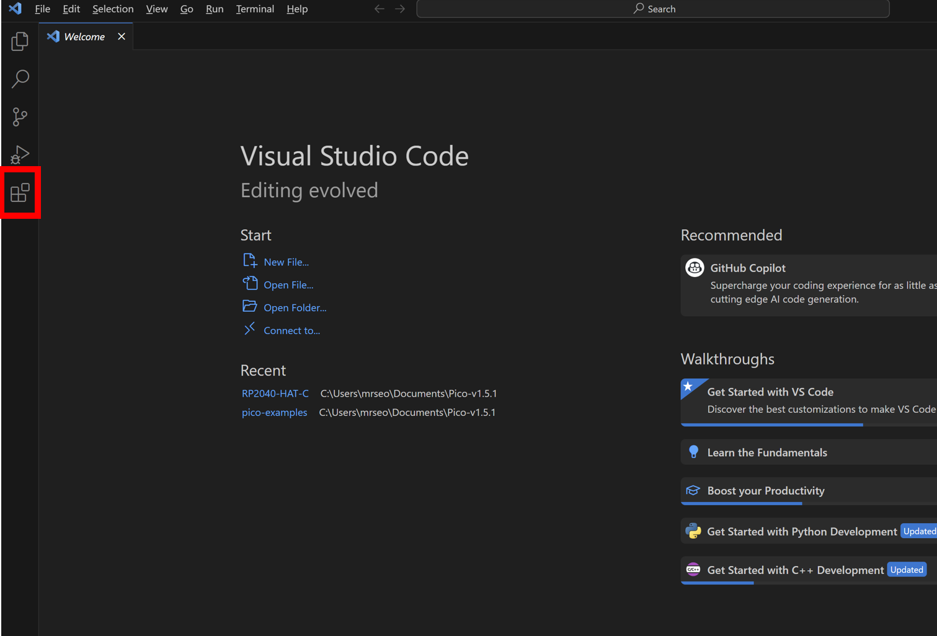Click the Get Started with VS Code progress bar

[772, 425]
